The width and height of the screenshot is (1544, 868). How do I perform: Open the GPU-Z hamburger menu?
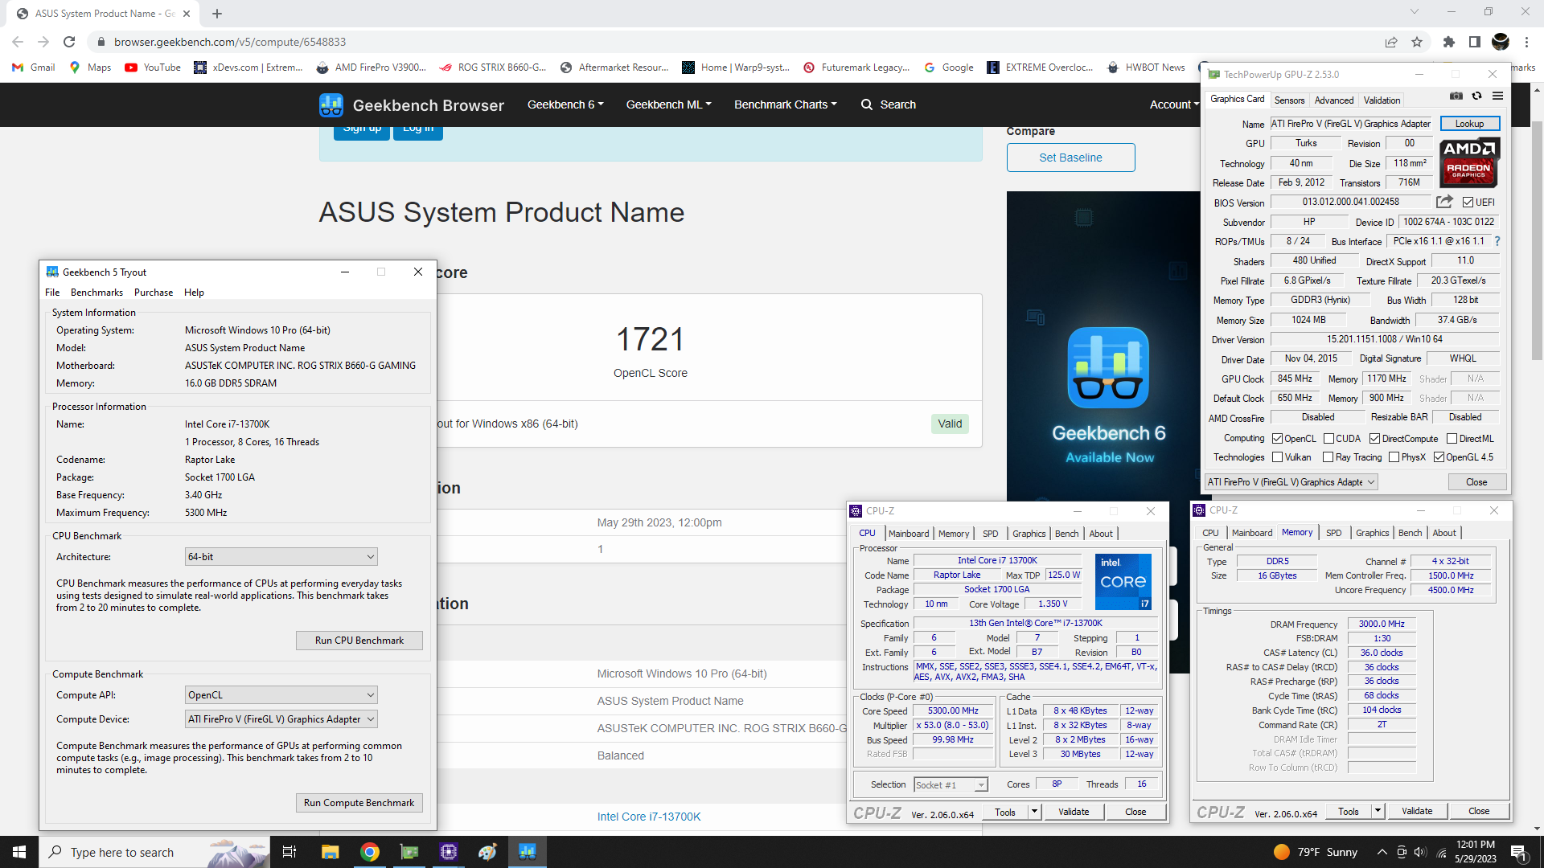(1497, 96)
